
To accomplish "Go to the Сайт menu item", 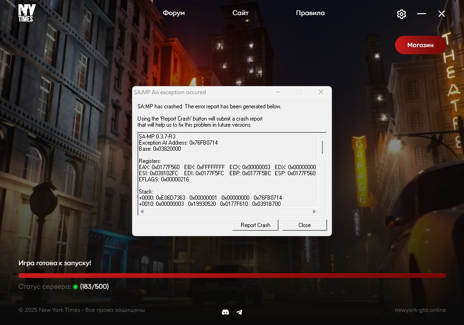I will tap(240, 13).
